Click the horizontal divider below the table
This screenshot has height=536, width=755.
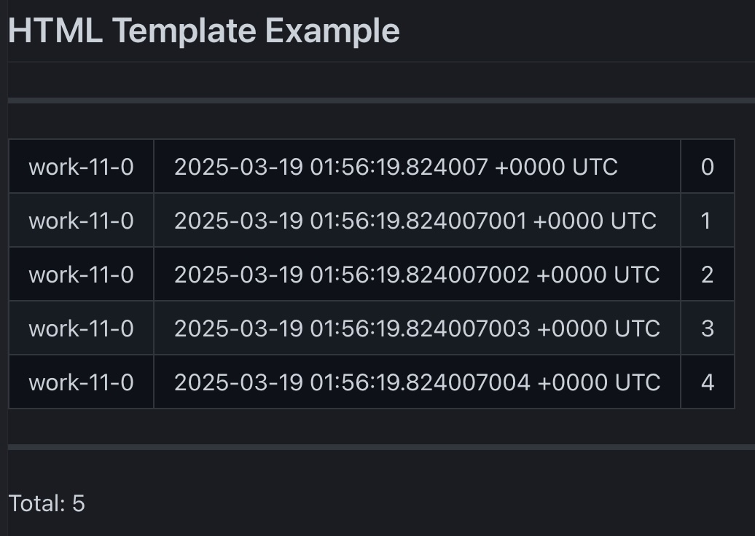[379, 447]
